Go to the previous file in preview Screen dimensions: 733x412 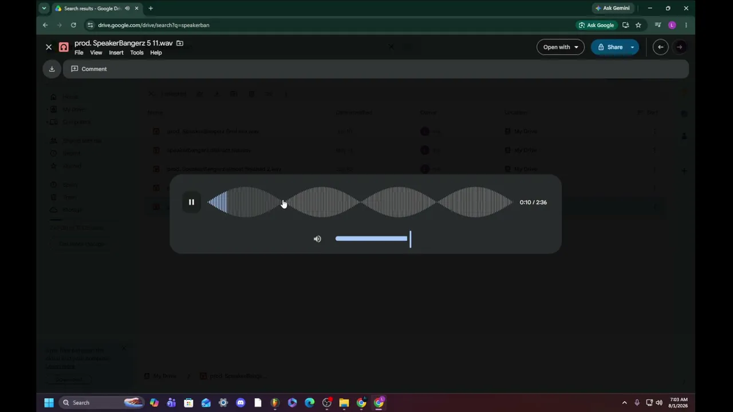(660, 47)
